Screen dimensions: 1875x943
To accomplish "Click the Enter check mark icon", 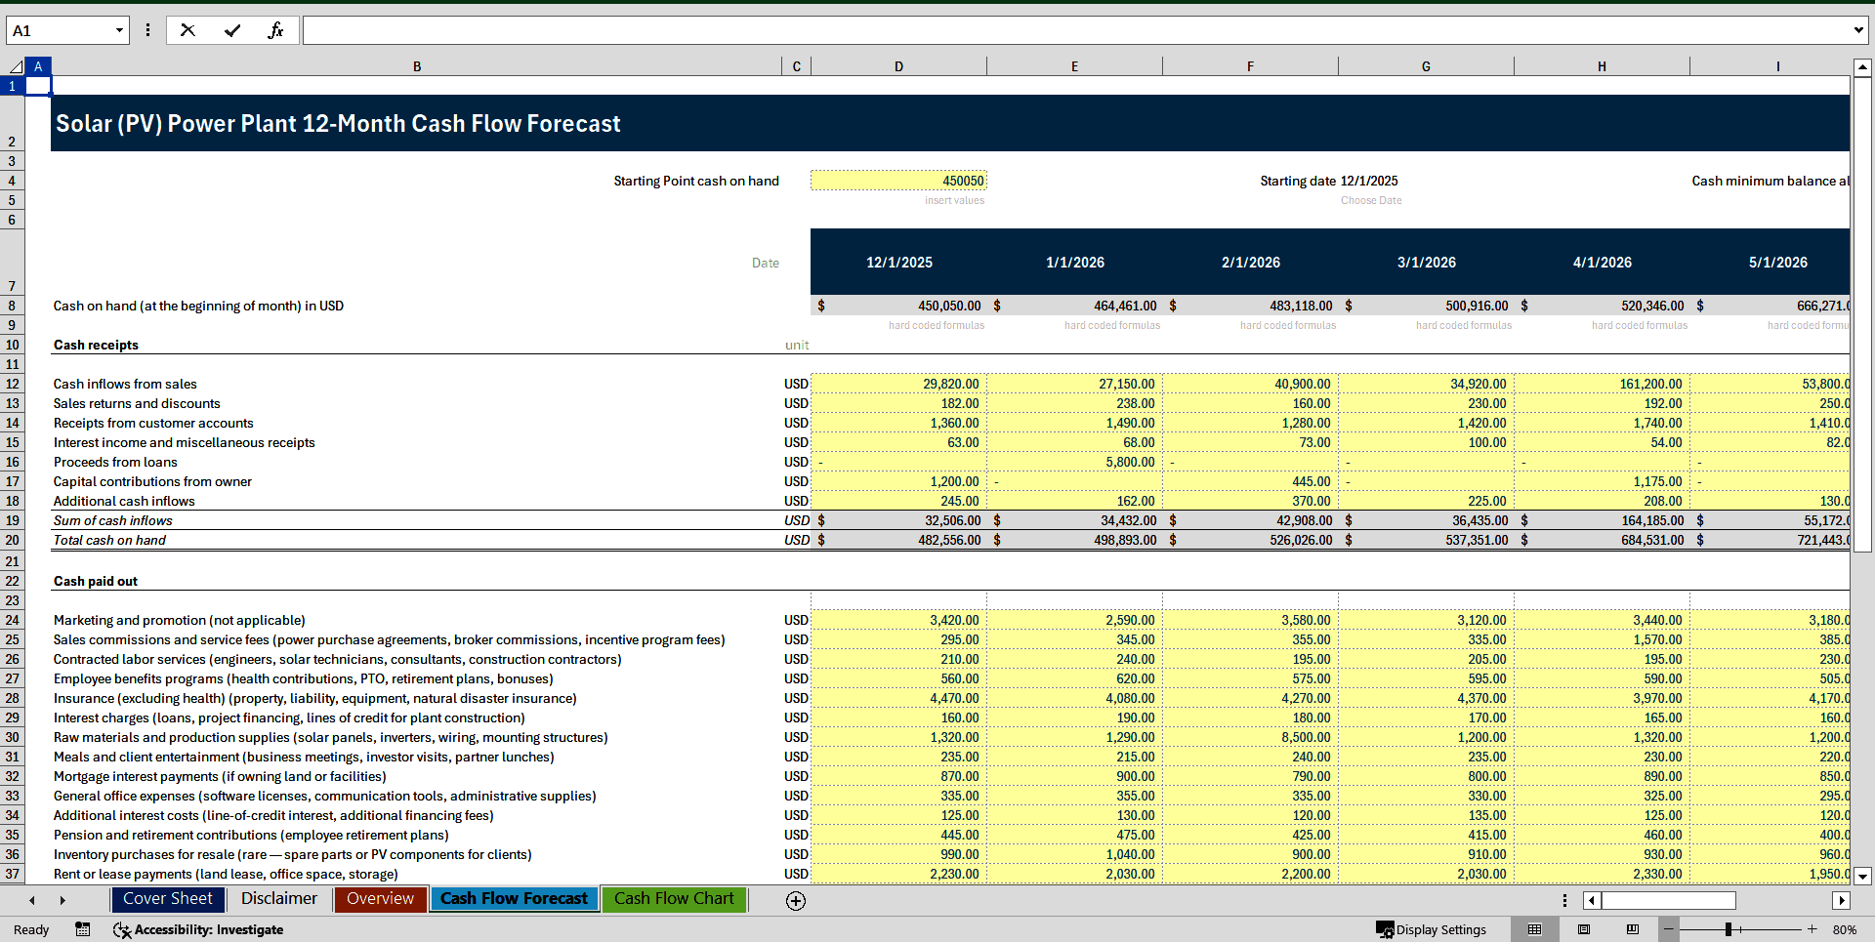I will [232, 29].
